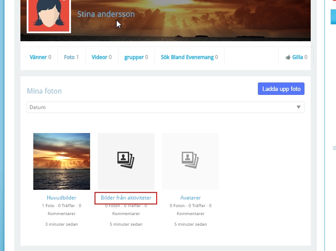Open the Huvudbilder sunset album thumbnail
The image size is (336, 251).
coord(62,161)
